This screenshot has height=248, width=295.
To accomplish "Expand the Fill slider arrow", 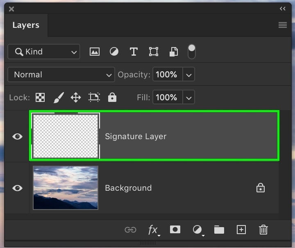I will pyautogui.click(x=188, y=97).
